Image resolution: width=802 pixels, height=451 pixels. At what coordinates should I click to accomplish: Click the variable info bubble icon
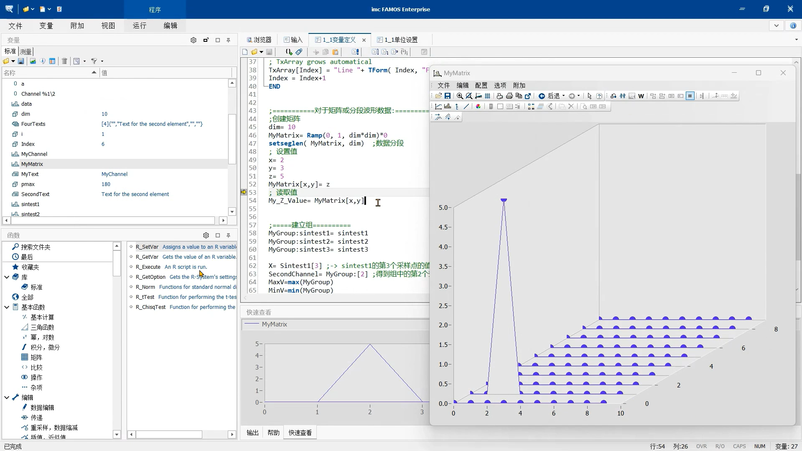pyautogui.click(x=42, y=61)
